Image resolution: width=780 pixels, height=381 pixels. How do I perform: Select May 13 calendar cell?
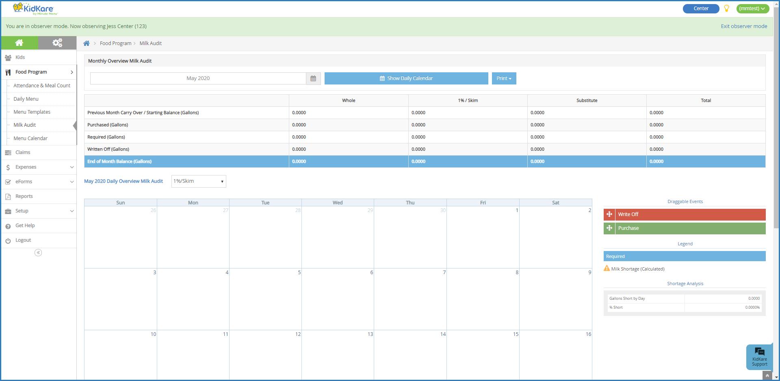338,355
